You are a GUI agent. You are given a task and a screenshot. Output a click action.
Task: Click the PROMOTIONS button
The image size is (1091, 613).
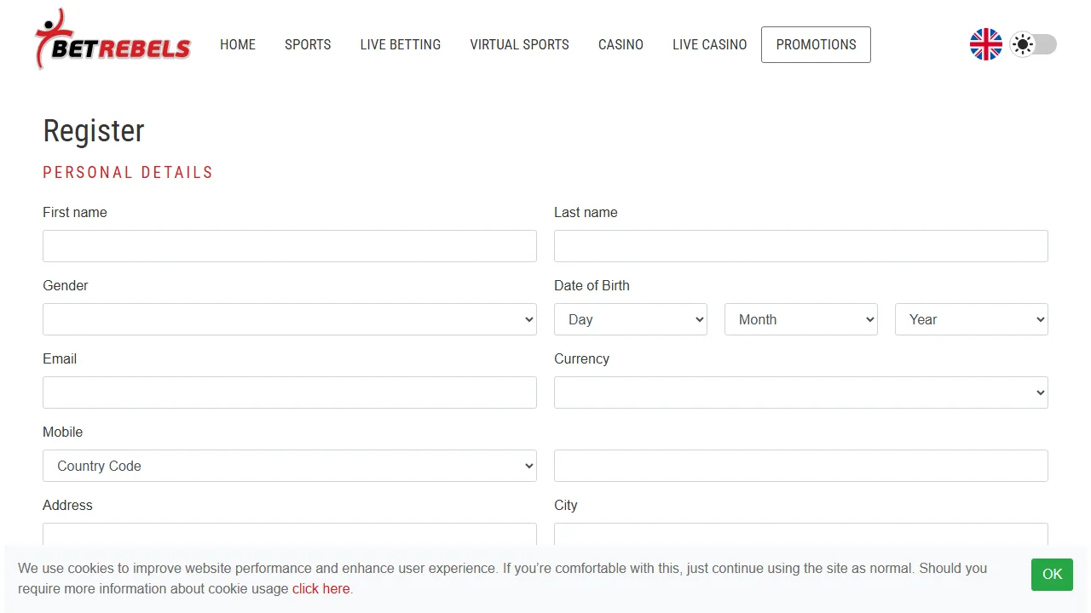point(816,44)
